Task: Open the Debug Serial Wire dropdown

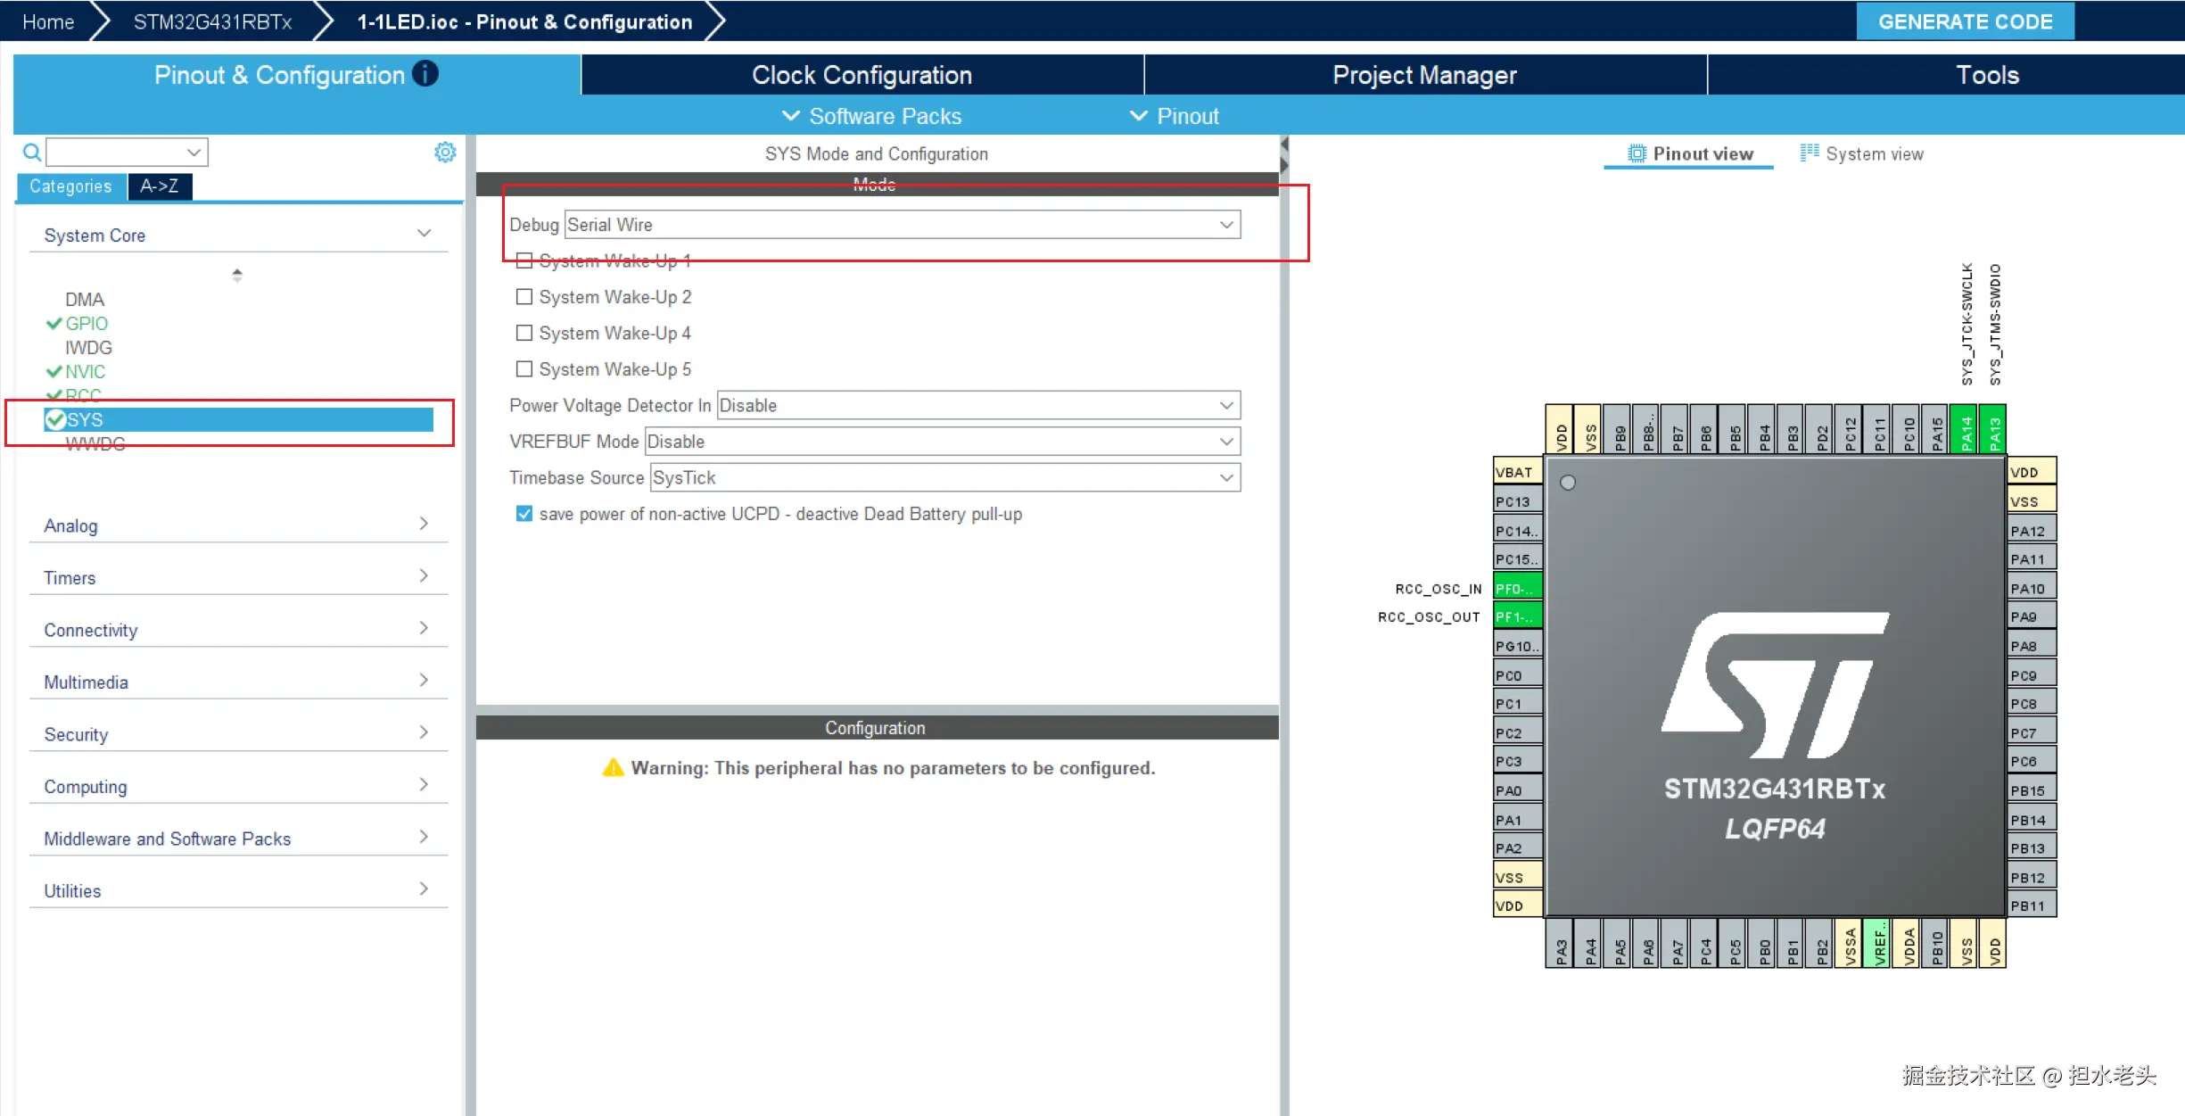Action: coord(903,225)
